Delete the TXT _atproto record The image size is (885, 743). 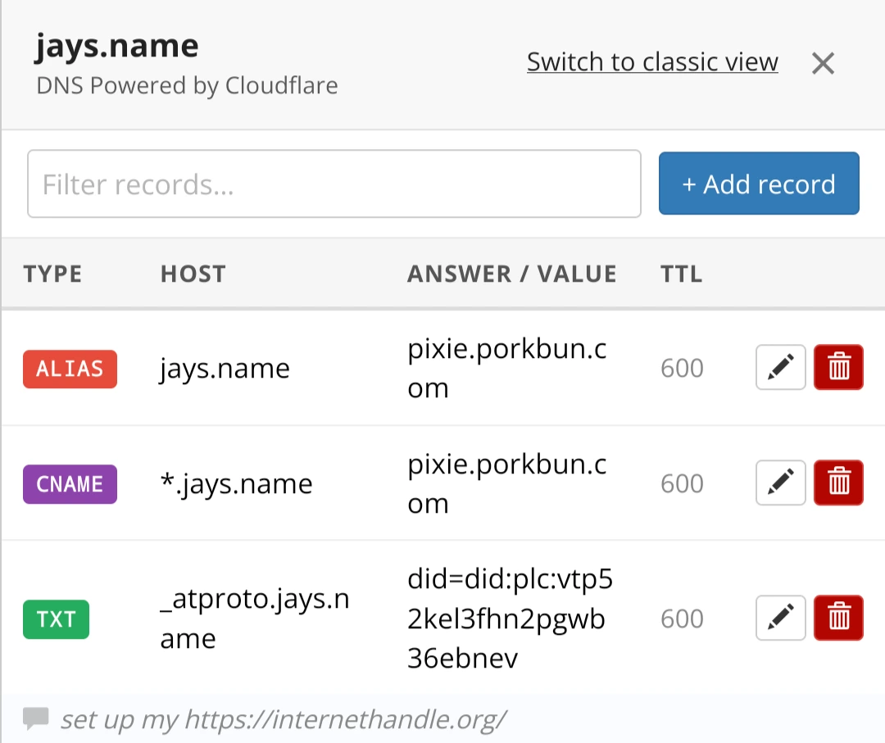click(x=838, y=618)
